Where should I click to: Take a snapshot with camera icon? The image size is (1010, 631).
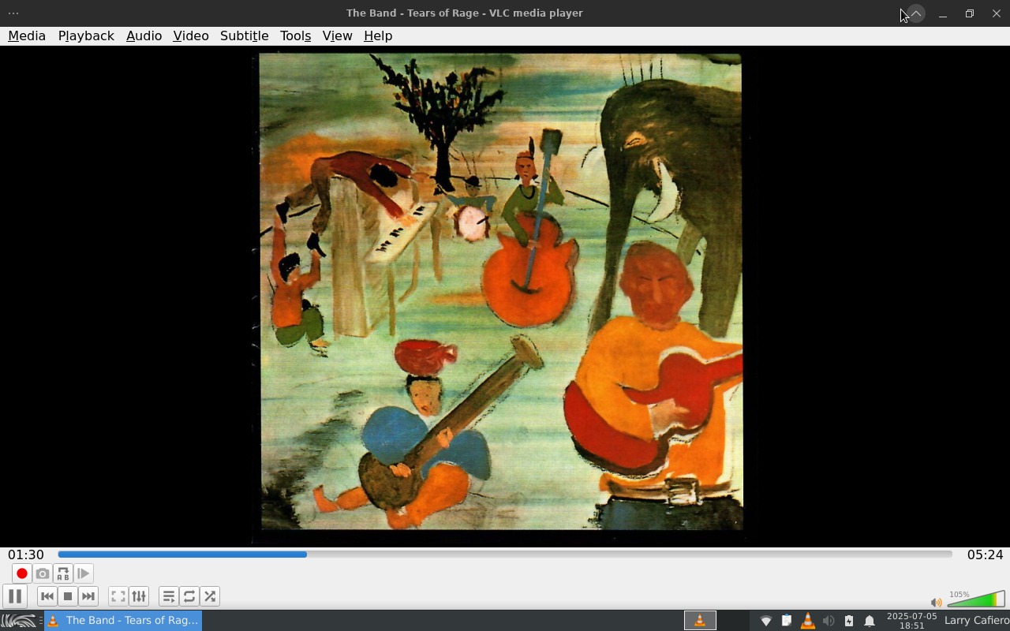(43, 573)
